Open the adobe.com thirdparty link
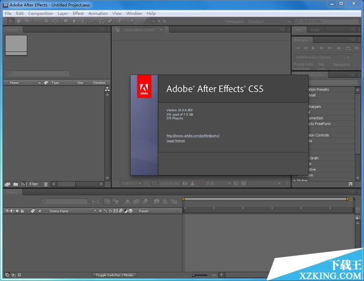Image resolution: width=364 pixels, height=281 pixels. tap(193, 136)
